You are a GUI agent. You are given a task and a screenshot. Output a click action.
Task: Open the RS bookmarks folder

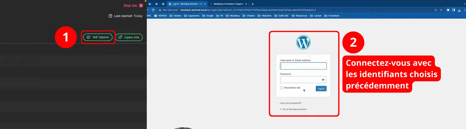click(x=220, y=16)
